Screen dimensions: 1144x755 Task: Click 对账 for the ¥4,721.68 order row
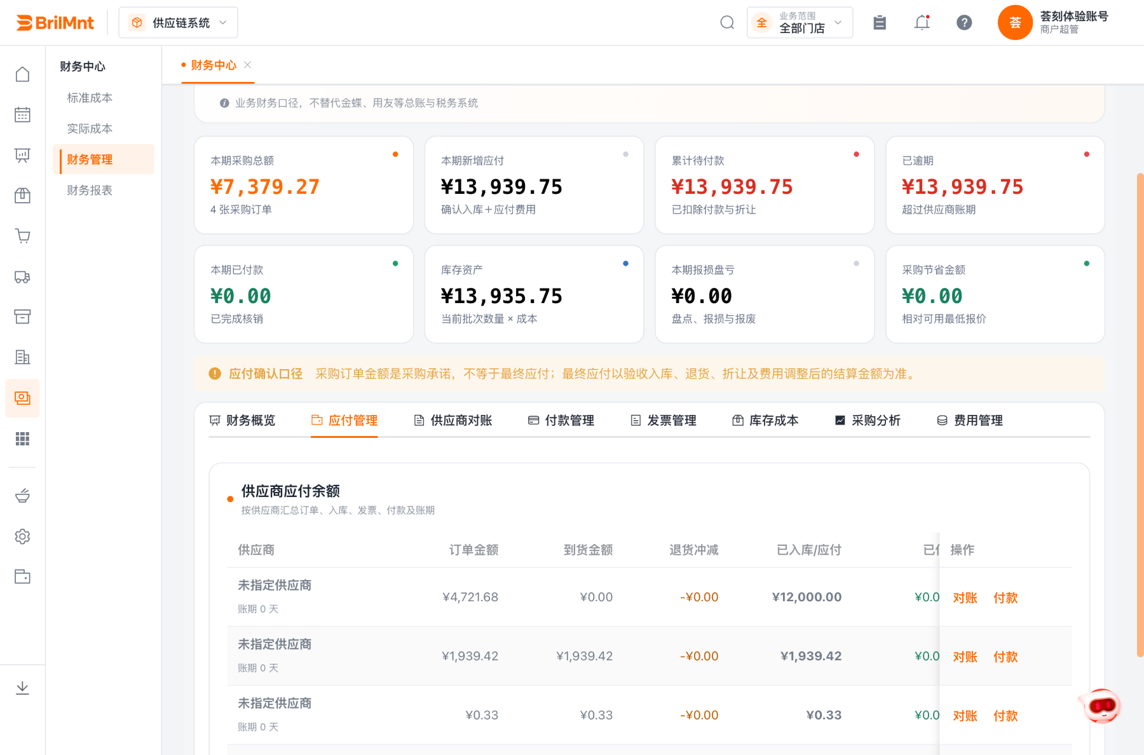pos(965,597)
